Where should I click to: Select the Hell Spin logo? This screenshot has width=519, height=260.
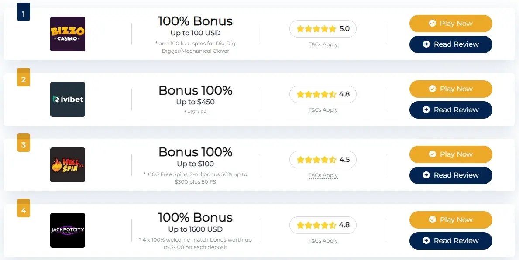point(68,165)
